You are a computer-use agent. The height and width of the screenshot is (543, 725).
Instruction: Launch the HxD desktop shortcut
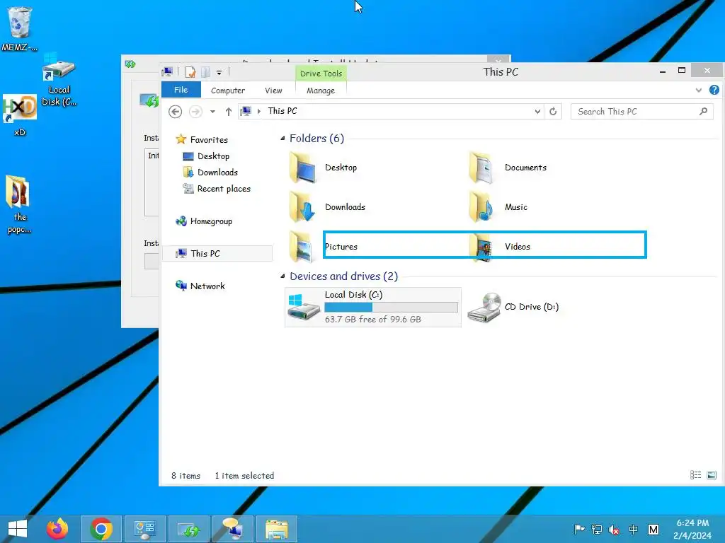19,115
